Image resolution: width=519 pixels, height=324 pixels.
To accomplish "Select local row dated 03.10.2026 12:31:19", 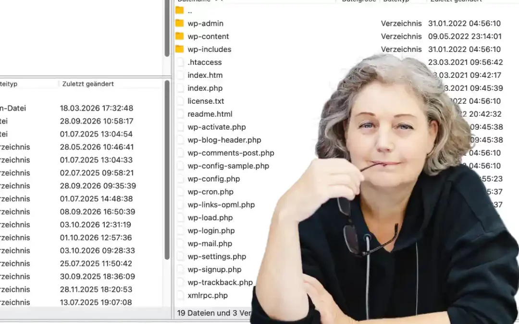I will [x=95, y=225].
